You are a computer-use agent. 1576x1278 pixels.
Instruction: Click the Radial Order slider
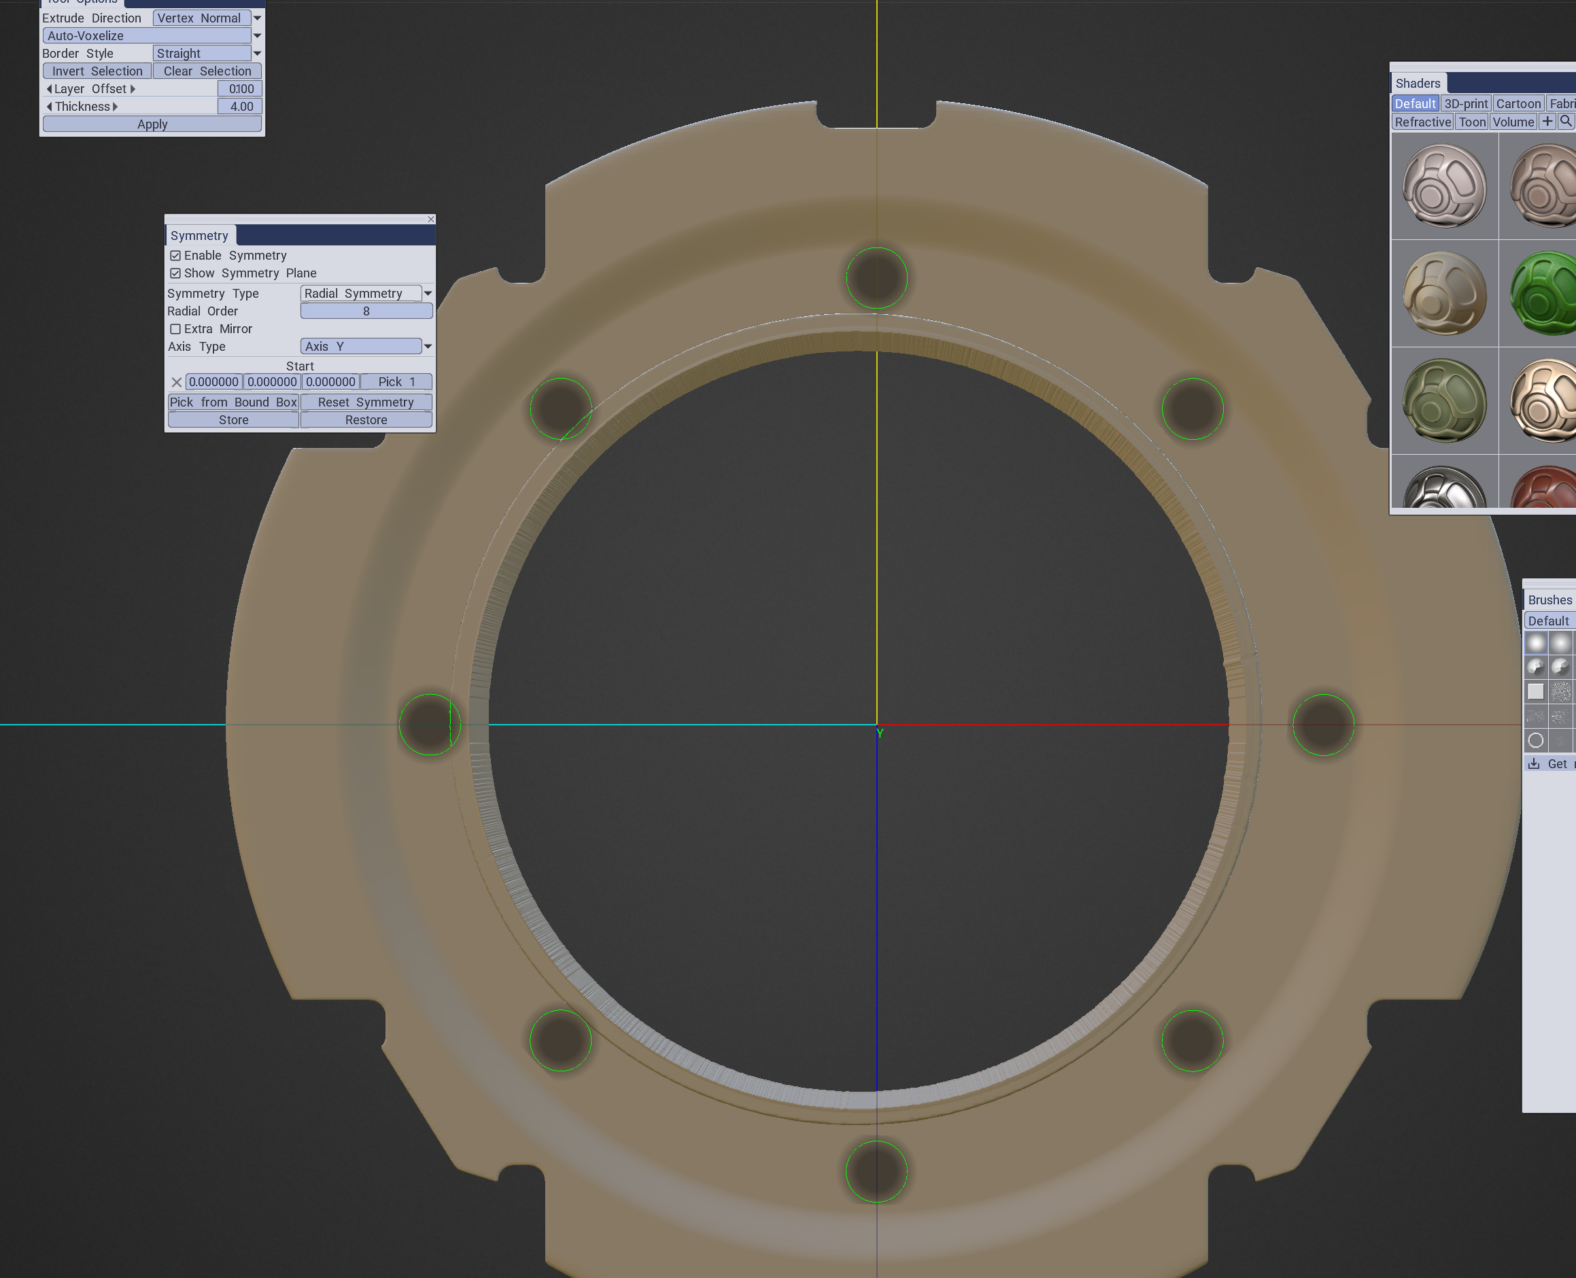click(x=366, y=311)
